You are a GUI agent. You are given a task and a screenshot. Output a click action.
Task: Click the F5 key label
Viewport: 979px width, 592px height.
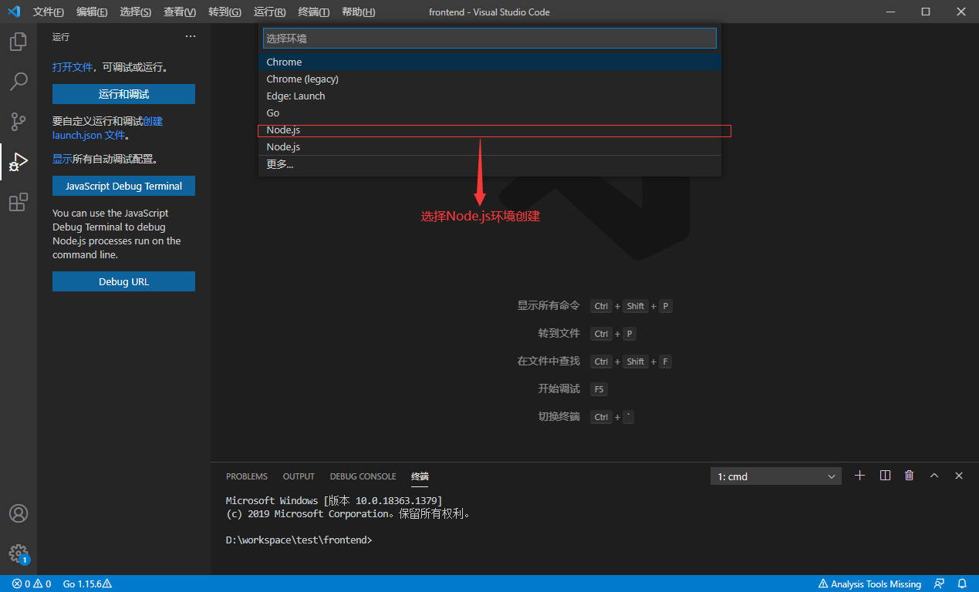tap(599, 389)
